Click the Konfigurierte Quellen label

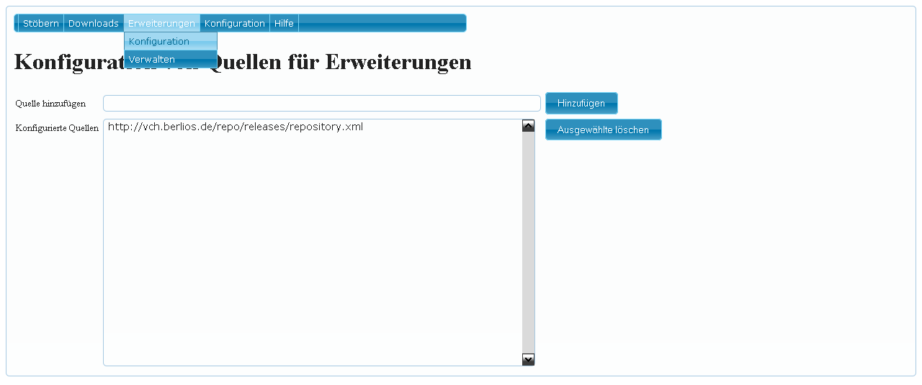click(x=57, y=129)
